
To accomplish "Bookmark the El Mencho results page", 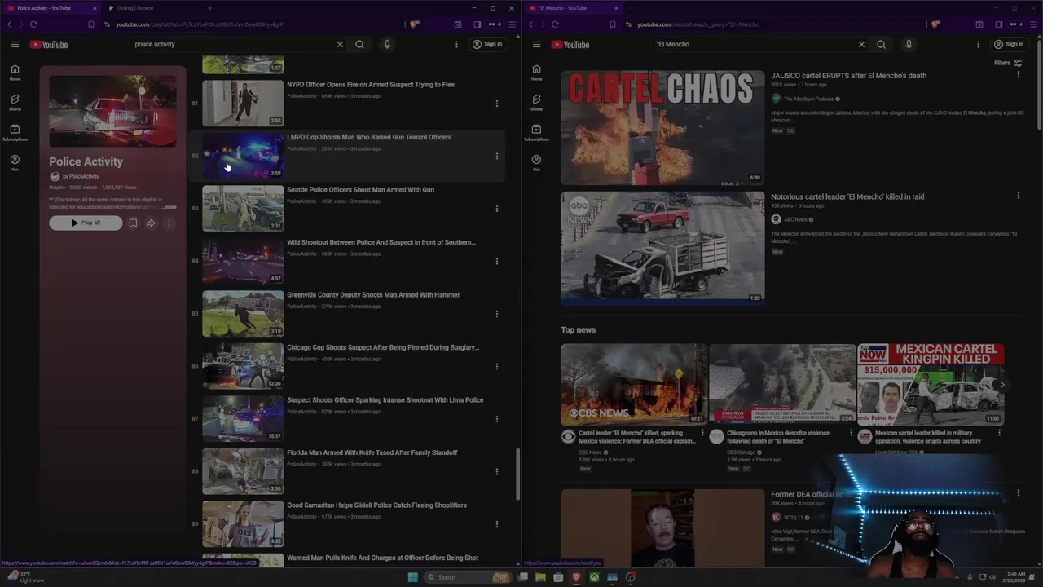I will point(612,24).
